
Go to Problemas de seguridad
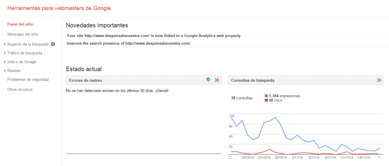tap(28, 79)
